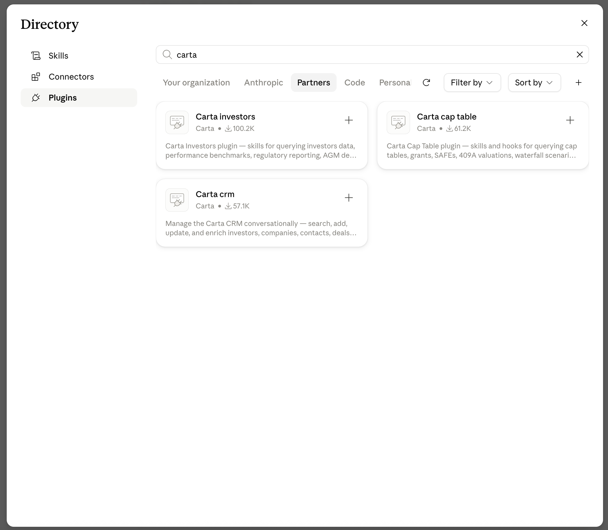This screenshot has height=530, width=608.
Task: Open the Carta cap table title
Action: (x=446, y=117)
